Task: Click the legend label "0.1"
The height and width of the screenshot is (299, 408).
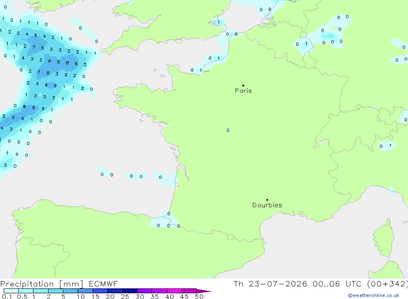Action: click(7, 297)
